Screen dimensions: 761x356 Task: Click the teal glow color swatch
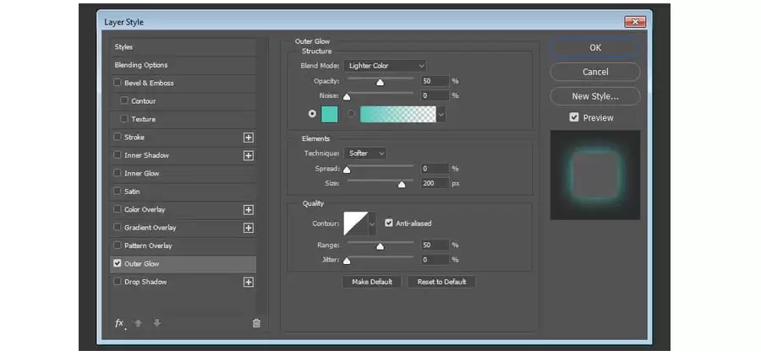[330, 114]
